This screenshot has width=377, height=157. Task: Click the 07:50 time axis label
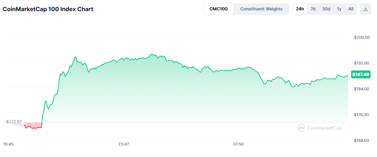pyautogui.click(x=239, y=144)
